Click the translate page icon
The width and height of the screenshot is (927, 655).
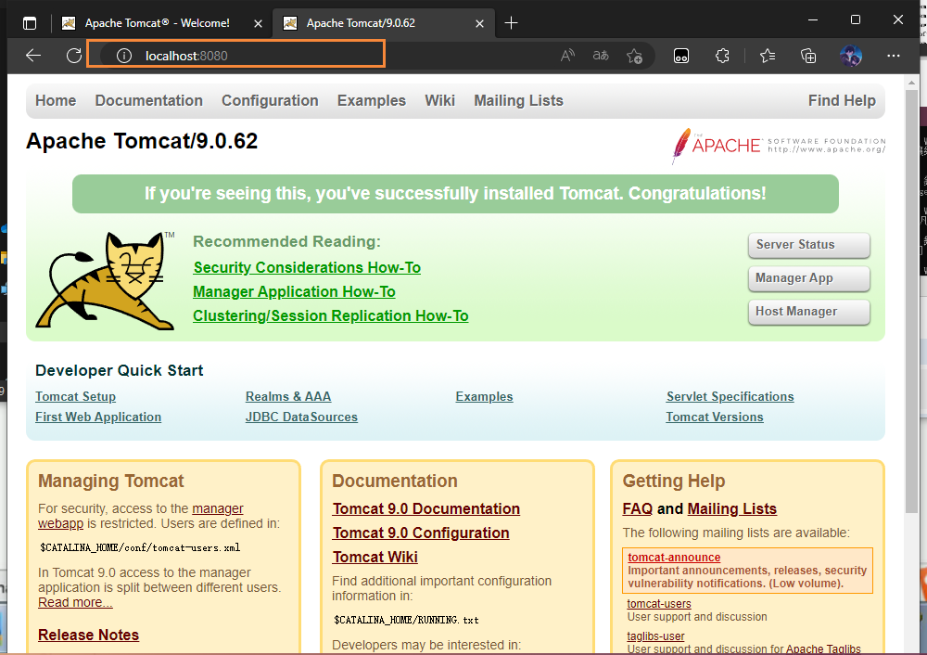[x=601, y=56]
